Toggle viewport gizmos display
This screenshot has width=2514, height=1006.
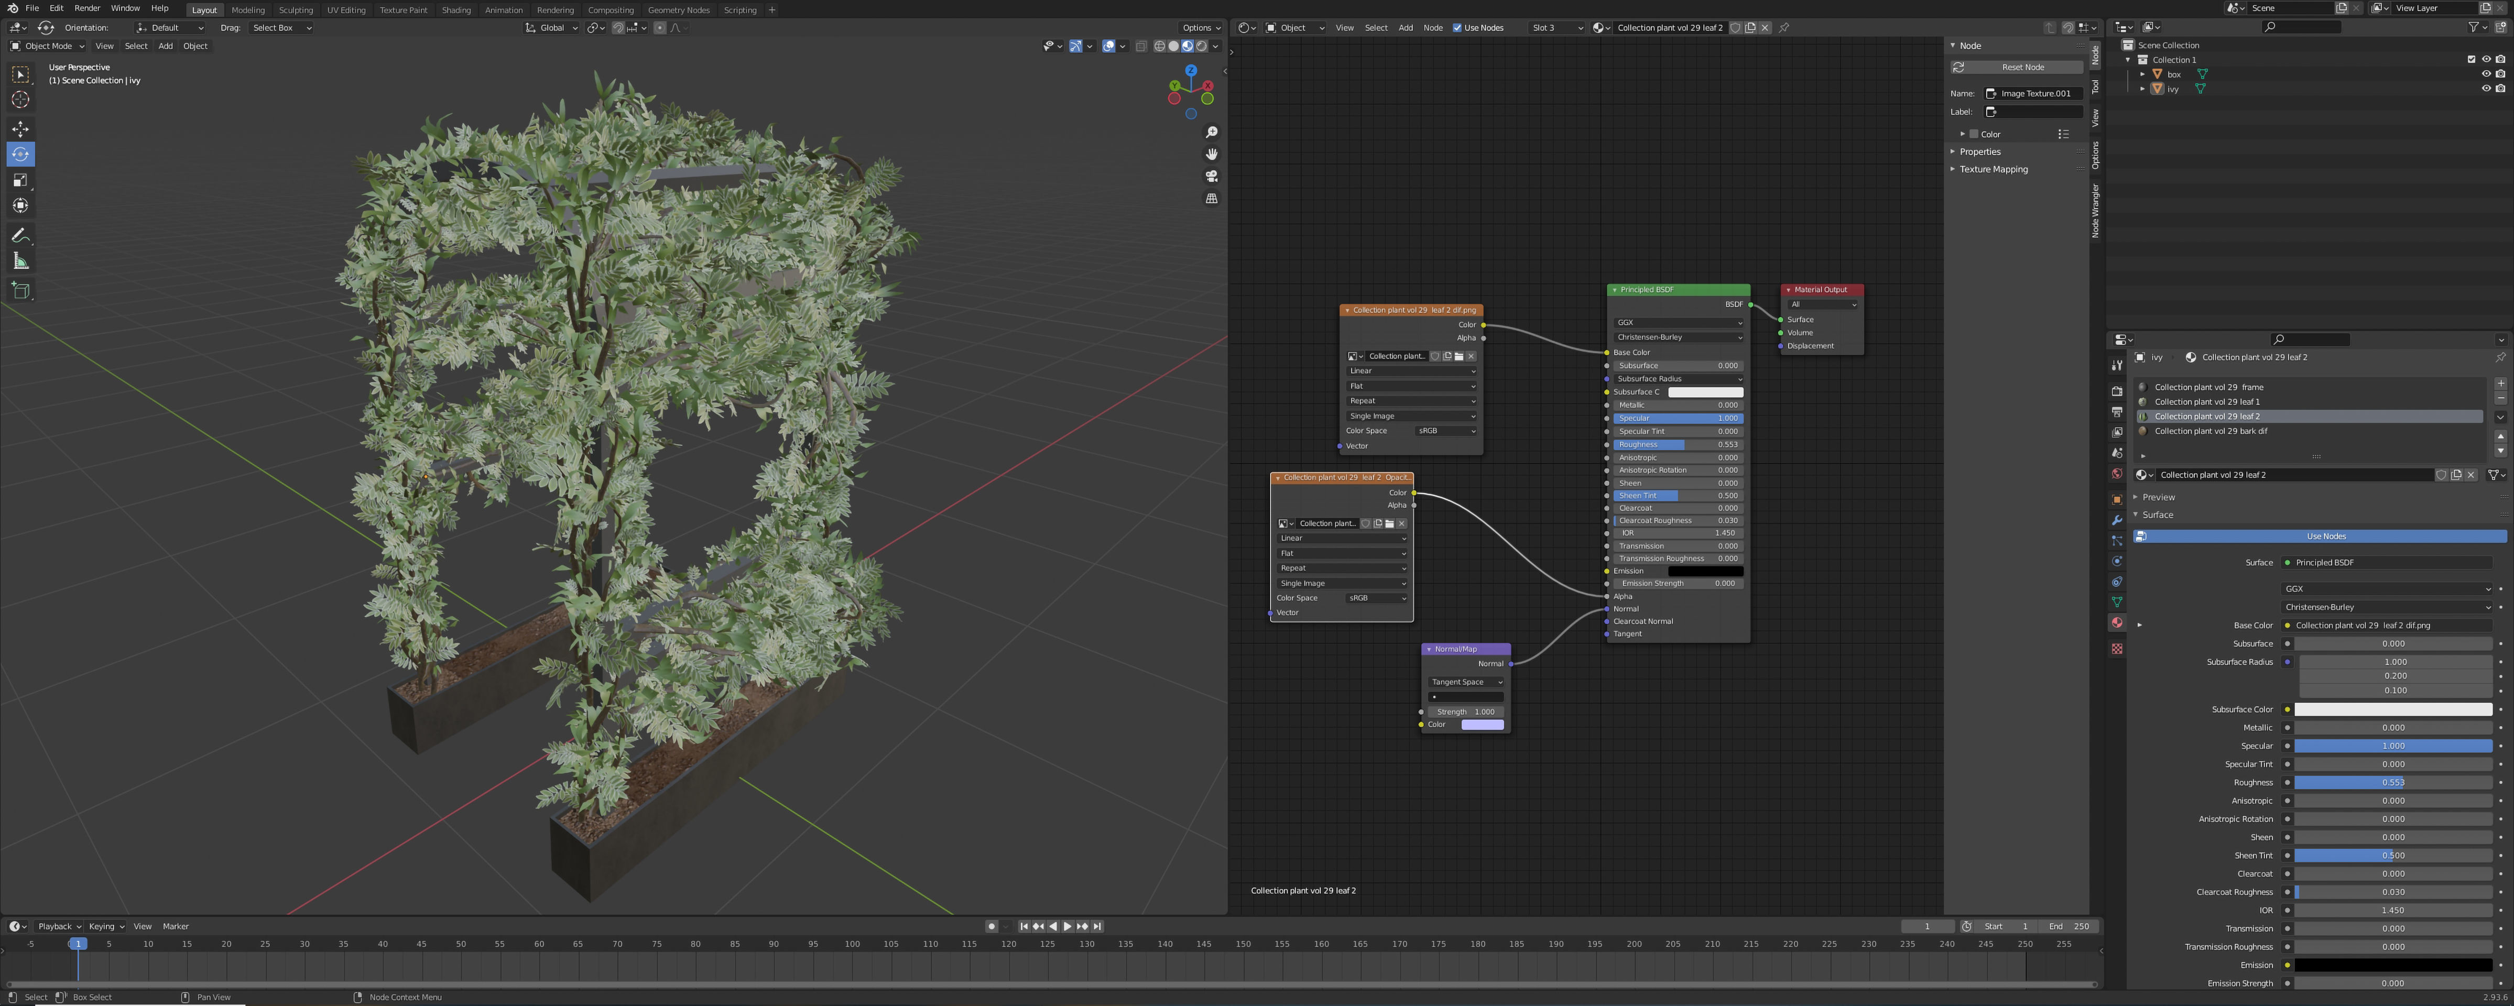[x=1075, y=46]
